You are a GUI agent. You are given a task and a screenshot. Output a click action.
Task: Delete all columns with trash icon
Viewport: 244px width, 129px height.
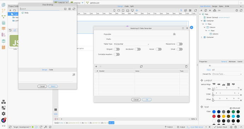click(186, 66)
